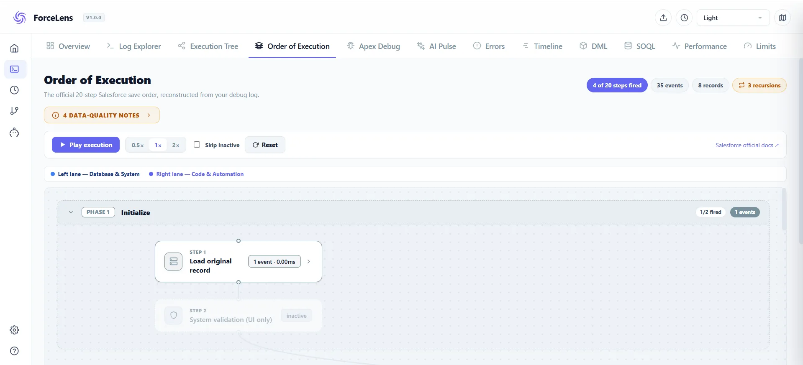Switch to the Timeline tab
The width and height of the screenshot is (803, 365).
click(543, 46)
